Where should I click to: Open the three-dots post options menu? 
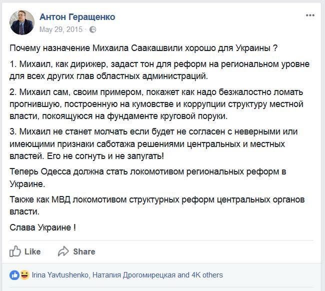[310, 15]
